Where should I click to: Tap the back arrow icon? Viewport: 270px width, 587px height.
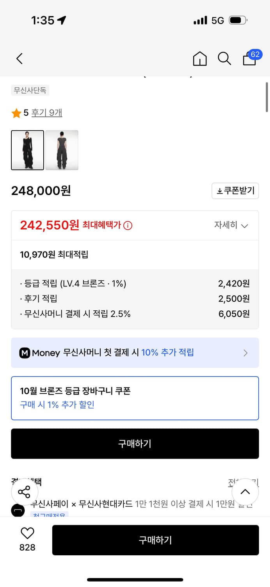pos(20,59)
